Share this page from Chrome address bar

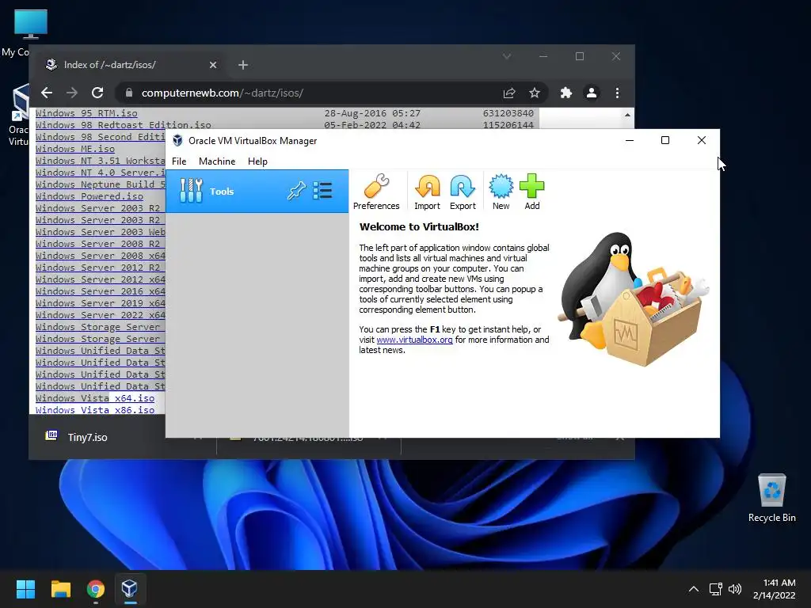509,93
